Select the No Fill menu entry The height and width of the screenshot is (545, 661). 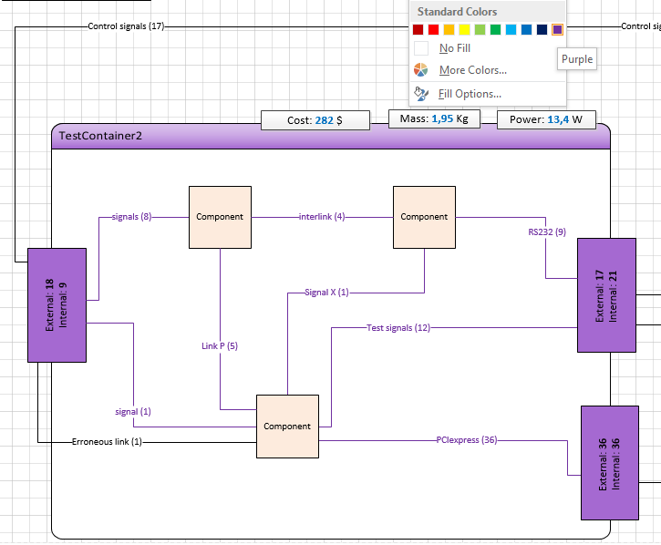(488, 48)
